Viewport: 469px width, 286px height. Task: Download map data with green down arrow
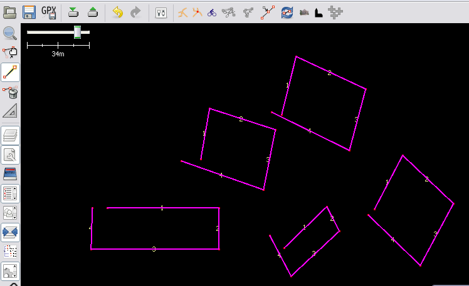click(73, 12)
